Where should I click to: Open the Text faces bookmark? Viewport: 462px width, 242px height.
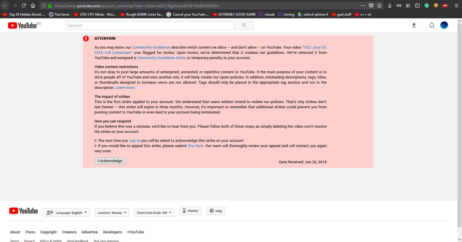click(x=59, y=14)
